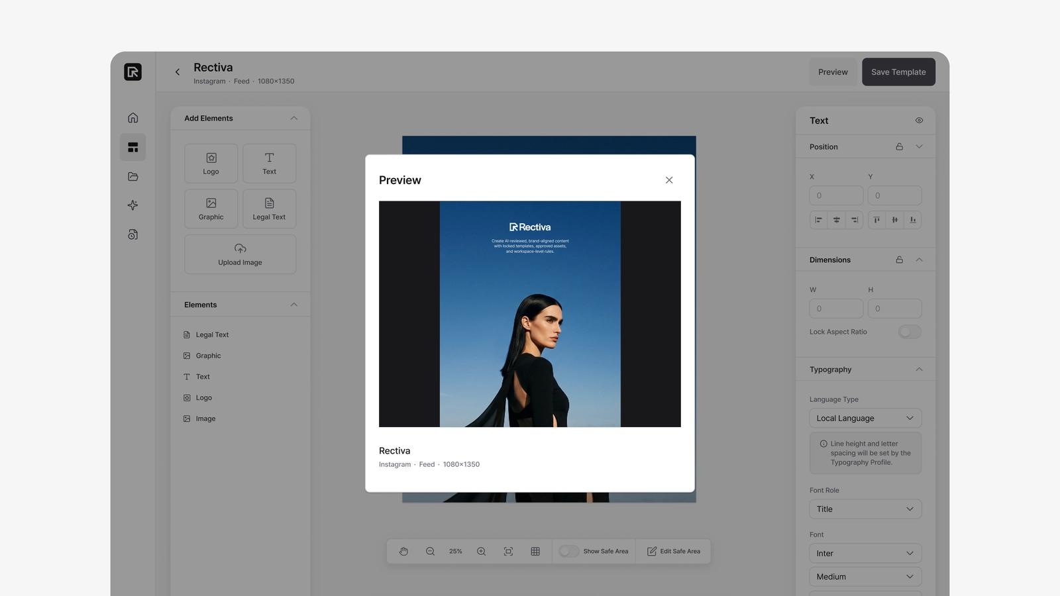Add a Text element

point(269,163)
